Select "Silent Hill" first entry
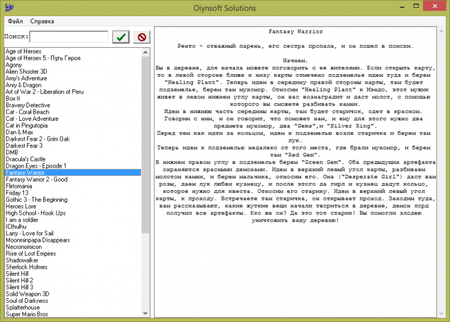This screenshot has height=322, width=450. coord(73,274)
